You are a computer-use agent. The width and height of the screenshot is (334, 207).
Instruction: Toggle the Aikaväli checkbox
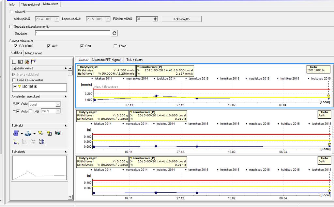point(11,11)
